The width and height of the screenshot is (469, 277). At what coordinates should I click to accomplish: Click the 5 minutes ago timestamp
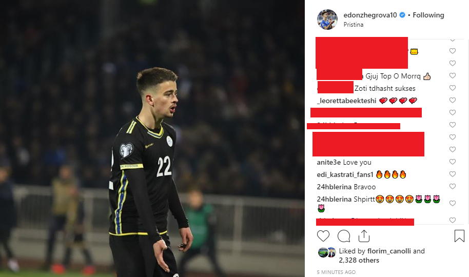click(336, 272)
